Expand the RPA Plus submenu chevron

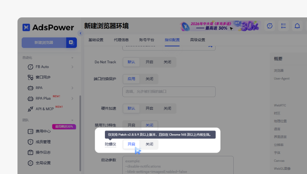72,98
